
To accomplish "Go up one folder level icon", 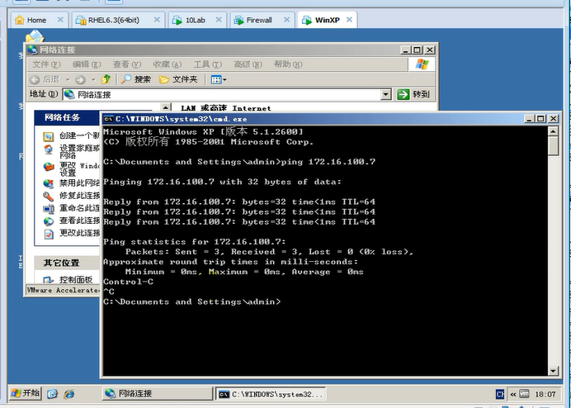I will coord(106,79).
